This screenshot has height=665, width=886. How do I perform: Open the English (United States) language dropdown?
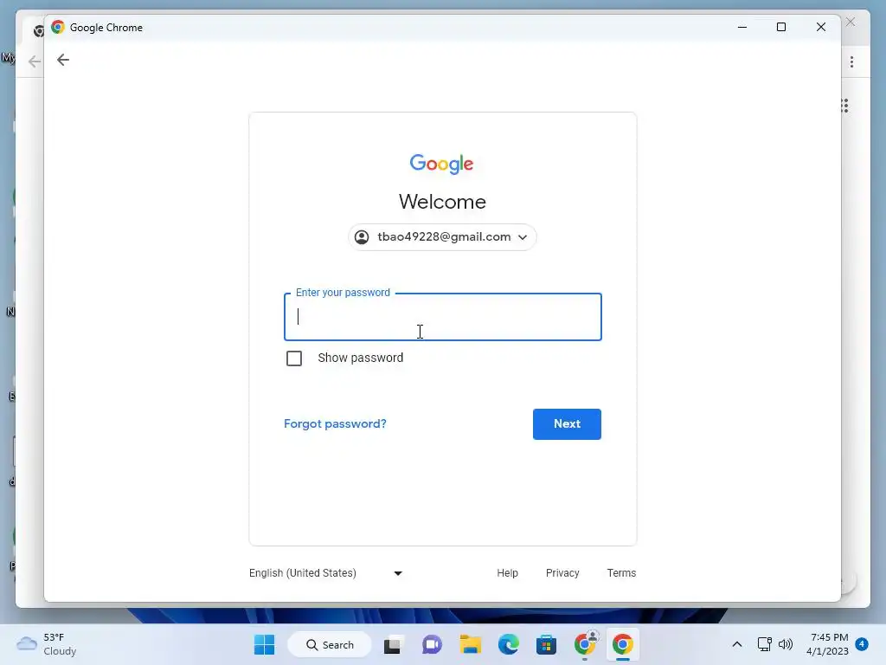pyautogui.click(x=326, y=573)
